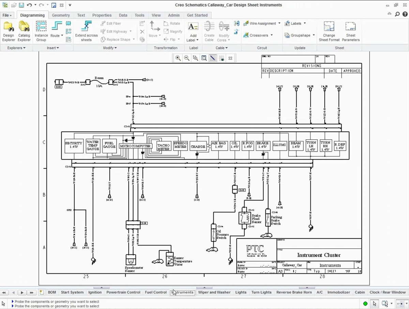Open the Groupshape dropdown arrow
Screen dimensions: 409x309
pyautogui.click(x=314, y=35)
